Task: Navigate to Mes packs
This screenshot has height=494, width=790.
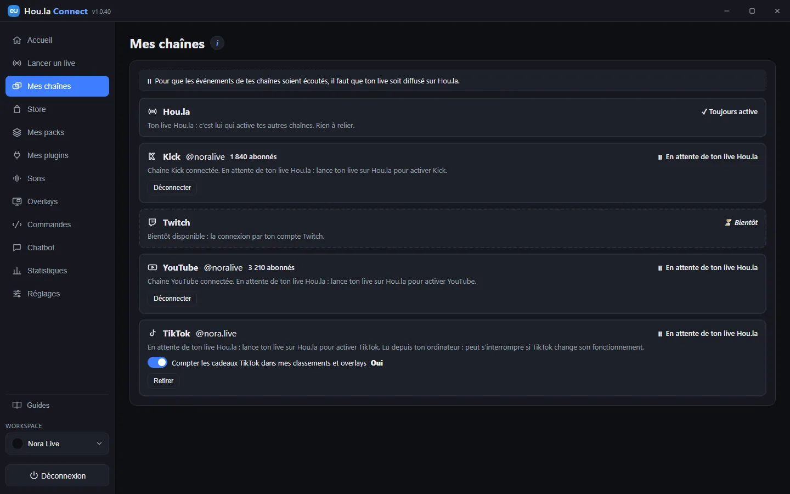Action: (57, 132)
